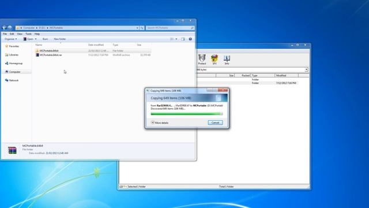Click the Open button in Explorer toolbar
The height and width of the screenshot is (208, 369).
click(28, 39)
